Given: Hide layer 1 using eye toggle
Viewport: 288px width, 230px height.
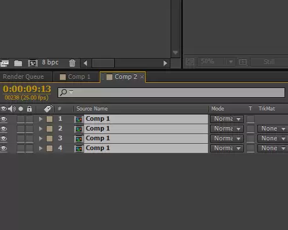Looking at the screenshot, I should [x=3, y=119].
